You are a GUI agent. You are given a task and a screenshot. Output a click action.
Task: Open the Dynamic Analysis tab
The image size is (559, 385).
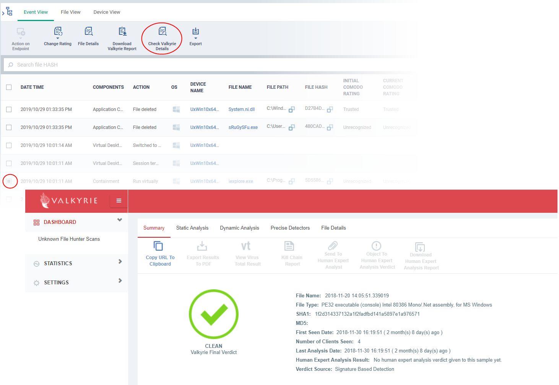click(239, 228)
